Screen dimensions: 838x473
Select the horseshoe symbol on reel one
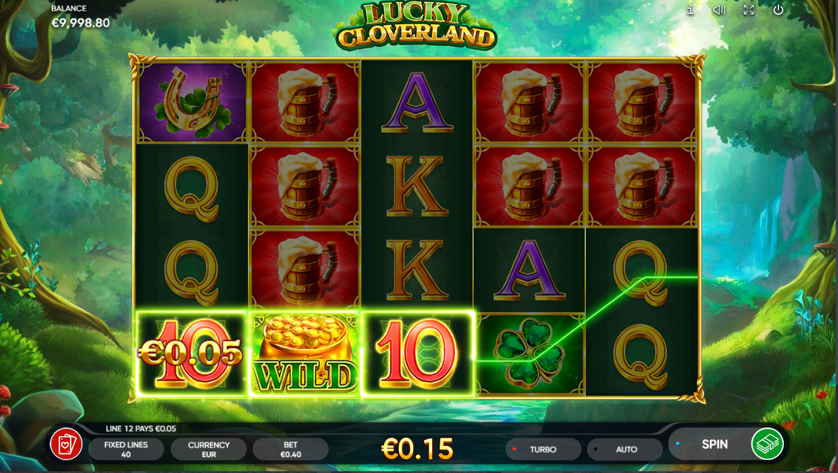click(192, 102)
